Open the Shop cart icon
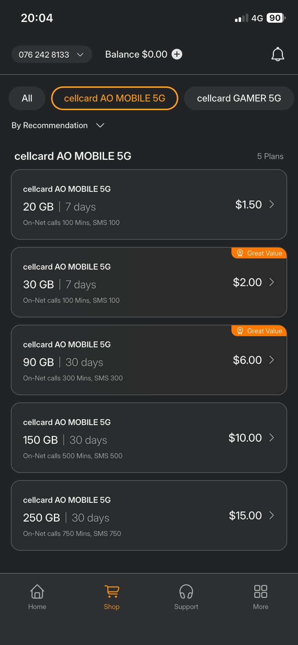The image size is (298, 645). [x=112, y=591]
